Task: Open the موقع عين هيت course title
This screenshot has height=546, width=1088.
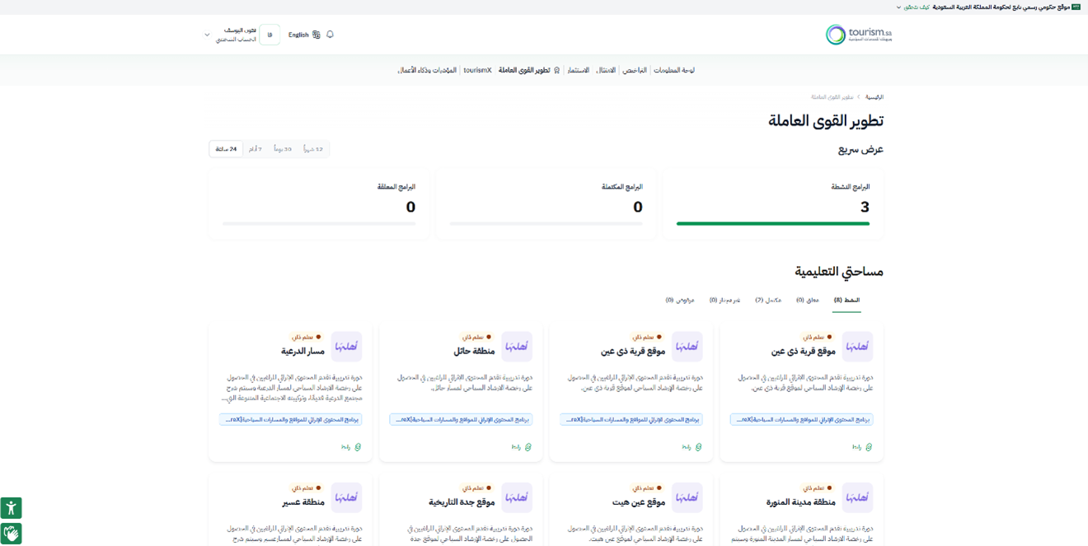Action: coord(639,502)
